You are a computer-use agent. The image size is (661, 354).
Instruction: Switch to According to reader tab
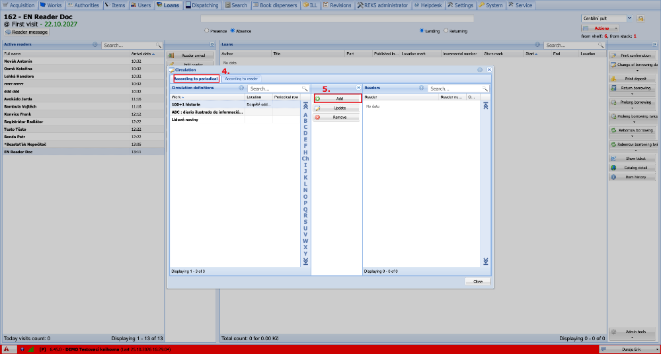(241, 79)
